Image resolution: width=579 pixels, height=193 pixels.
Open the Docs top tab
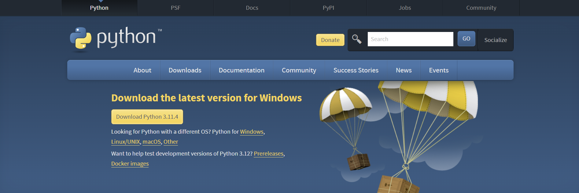click(x=252, y=8)
